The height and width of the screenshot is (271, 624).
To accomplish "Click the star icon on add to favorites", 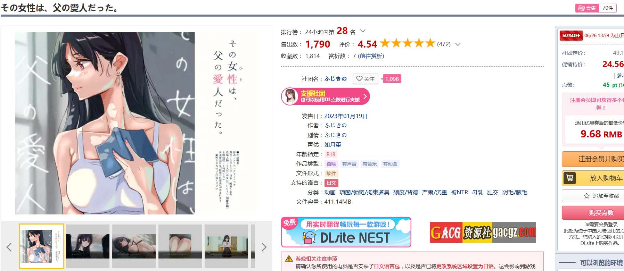I will pyautogui.click(x=586, y=196).
